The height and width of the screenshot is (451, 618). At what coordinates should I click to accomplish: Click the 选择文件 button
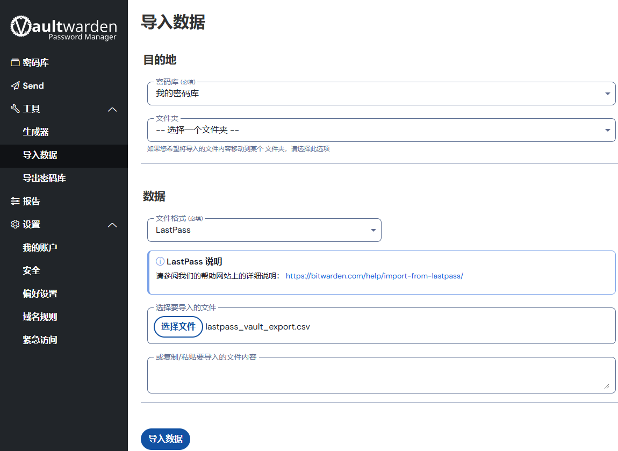(178, 327)
